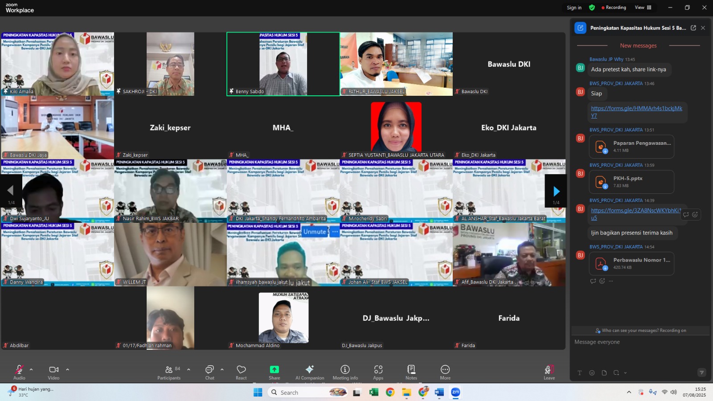This screenshot has width=713, height=401.
Task: Open meeting Notes
Action: coord(411,372)
